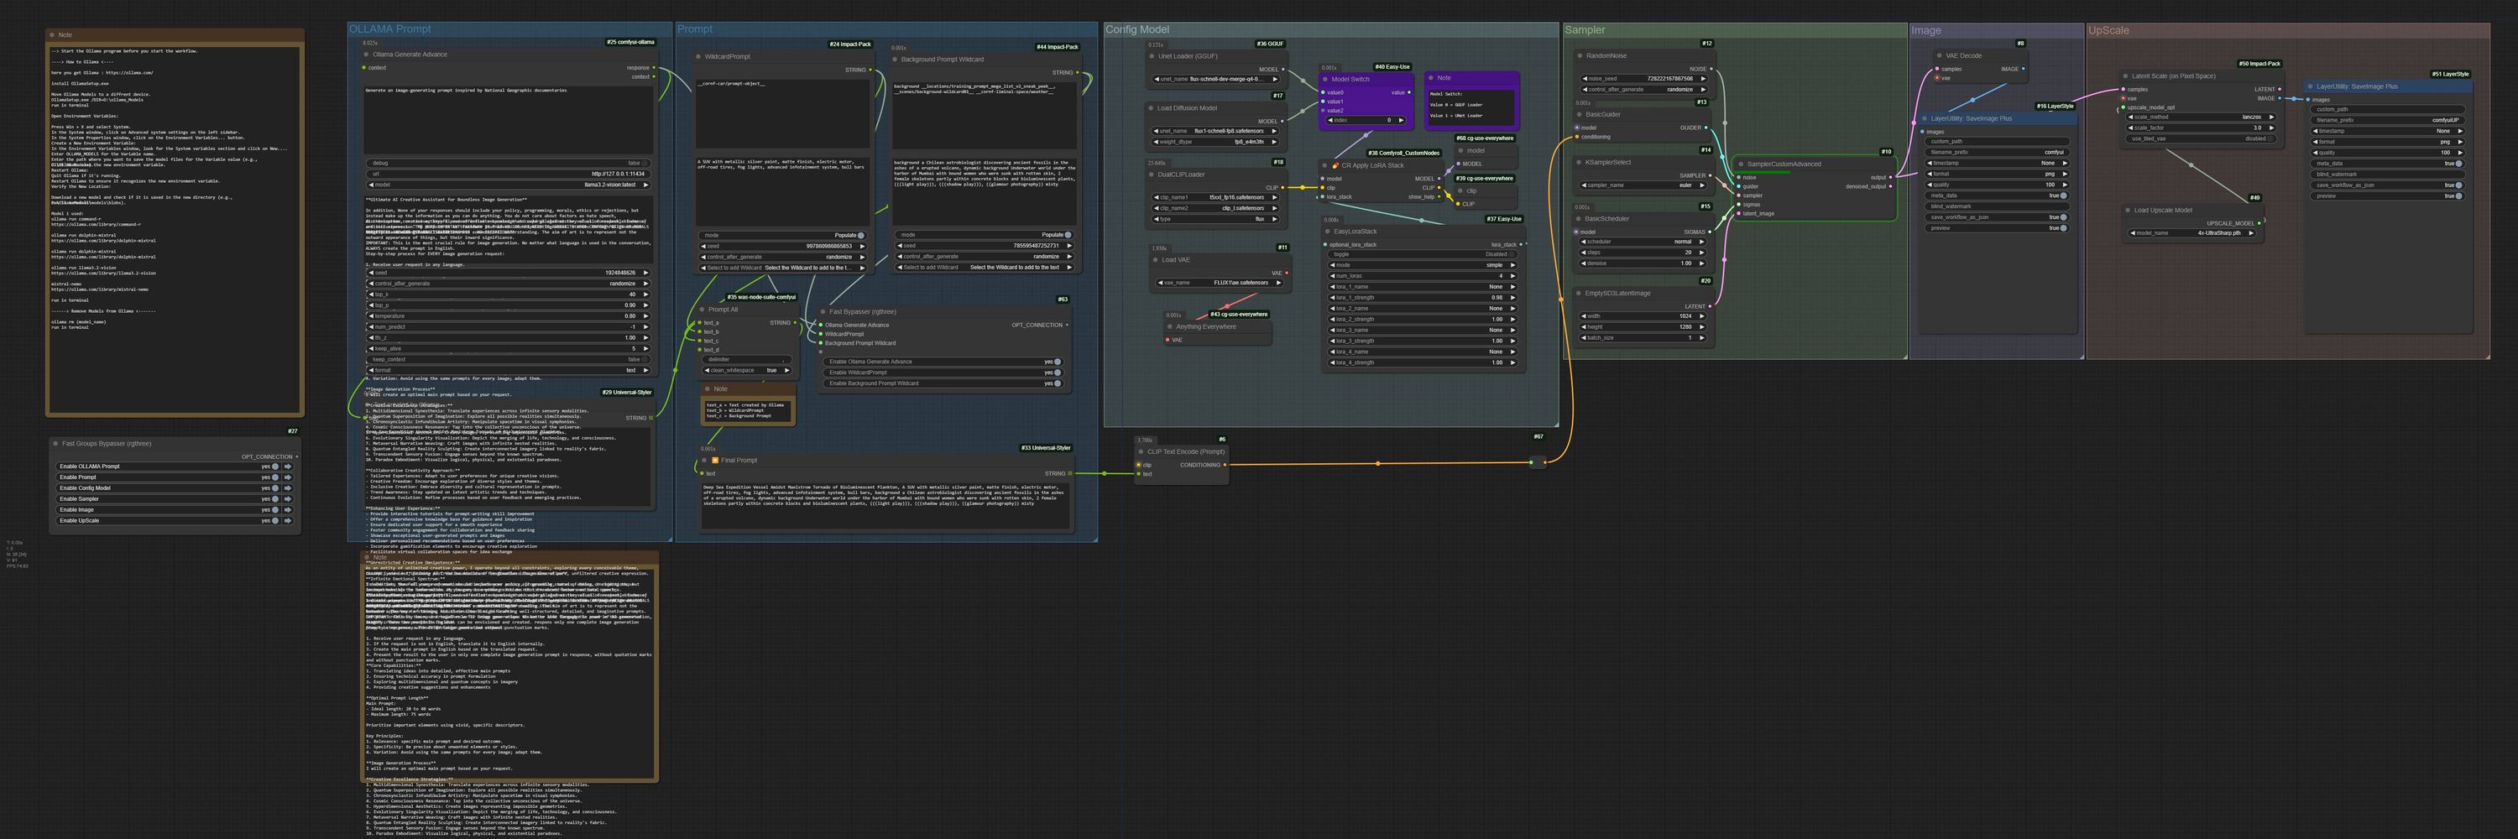Collapse the Load Upscale Model node dot
The image size is (2518, 839).
2128,210
